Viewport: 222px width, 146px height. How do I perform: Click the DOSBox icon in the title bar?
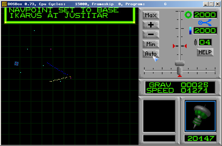pos(4,4)
